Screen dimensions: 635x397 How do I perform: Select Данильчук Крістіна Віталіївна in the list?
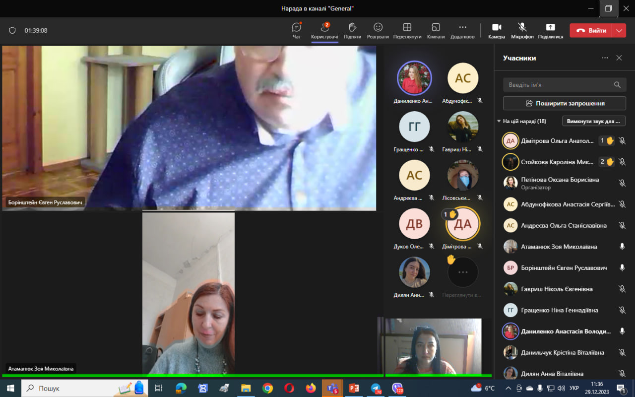[565, 352]
